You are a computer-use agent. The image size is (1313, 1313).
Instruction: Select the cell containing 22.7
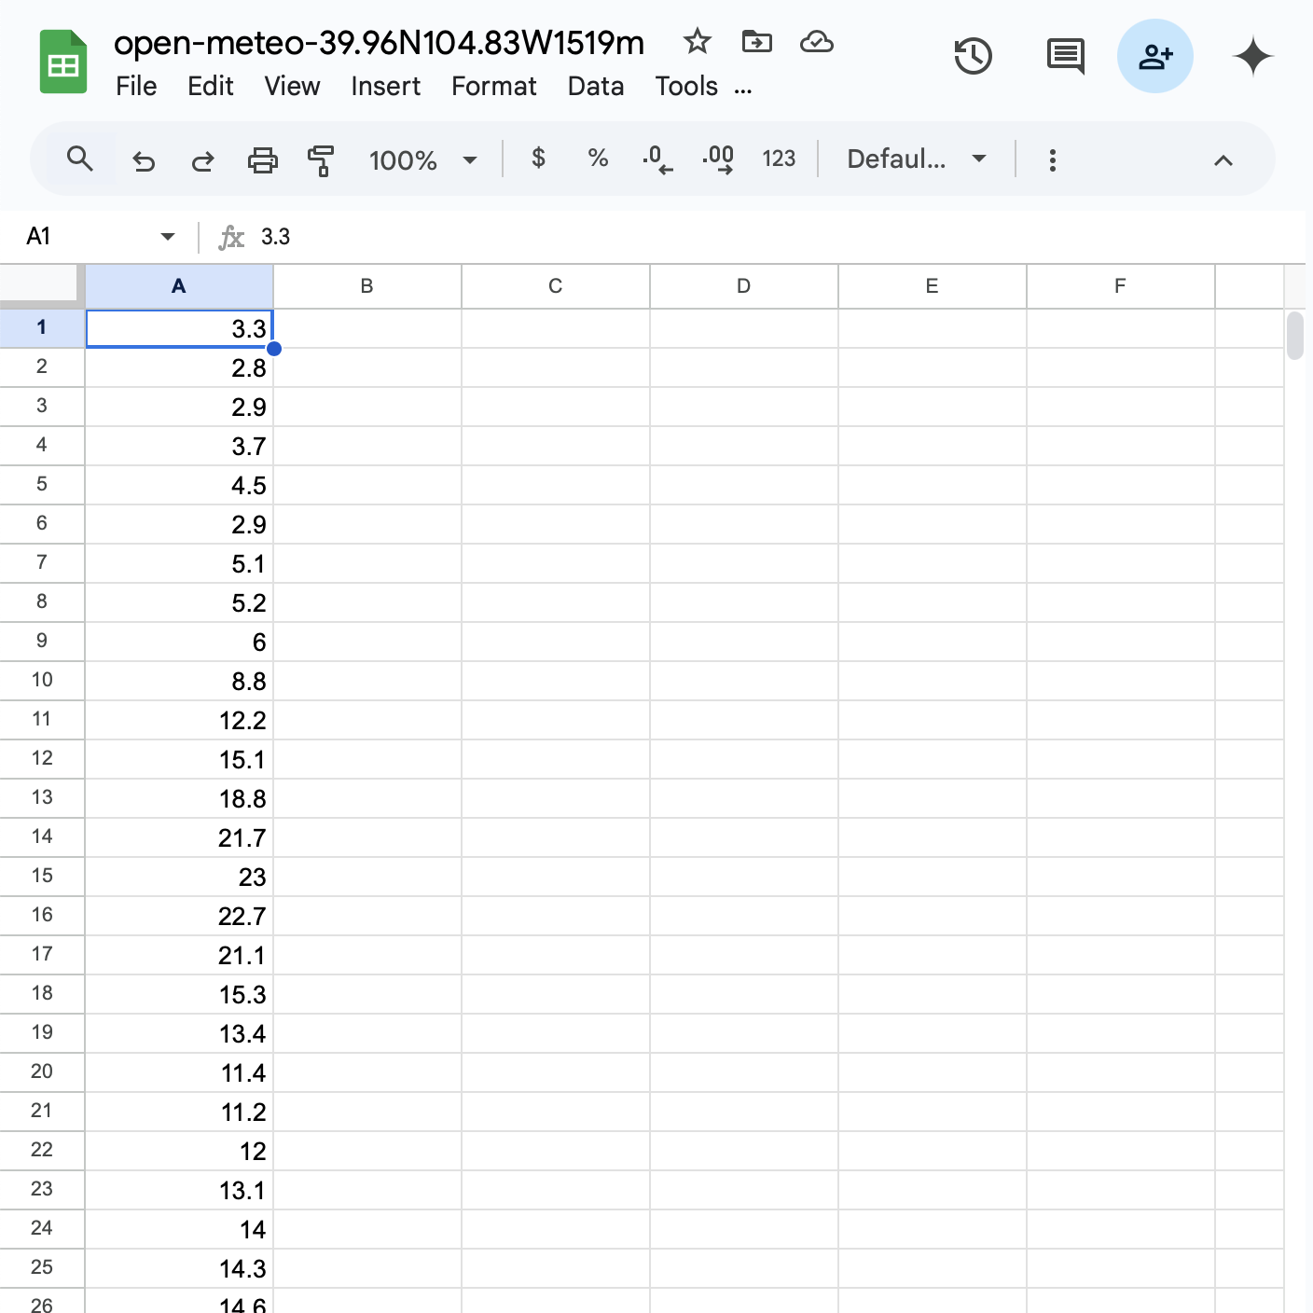tap(179, 917)
